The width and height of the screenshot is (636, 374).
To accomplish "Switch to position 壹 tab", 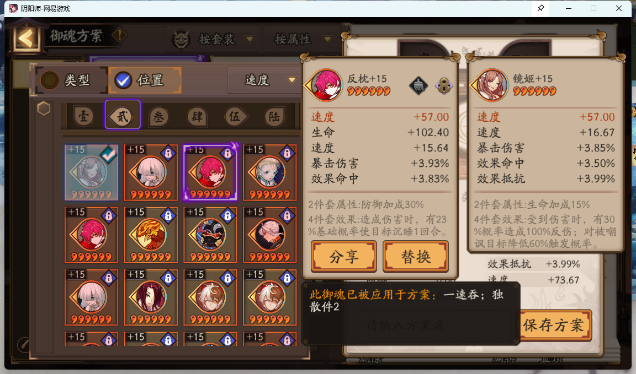I will [83, 117].
